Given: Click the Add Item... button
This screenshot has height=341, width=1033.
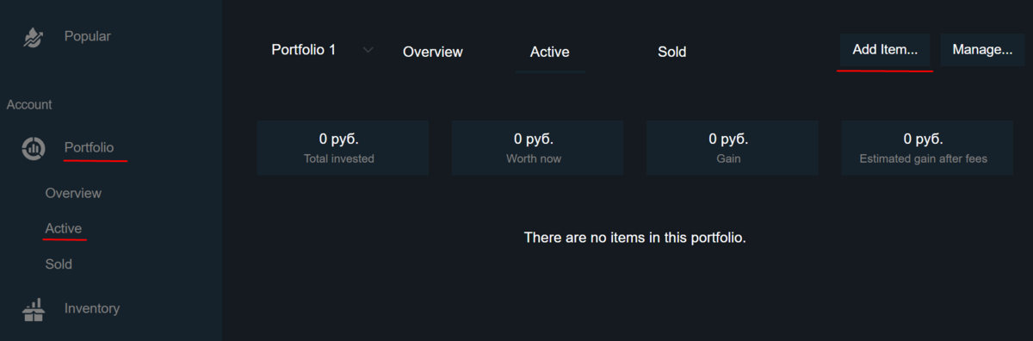Looking at the screenshot, I should point(885,50).
